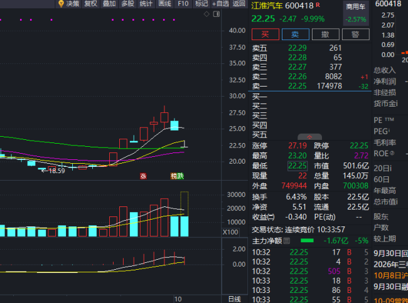Click the 最高 value 23.20

tap(297, 156)
